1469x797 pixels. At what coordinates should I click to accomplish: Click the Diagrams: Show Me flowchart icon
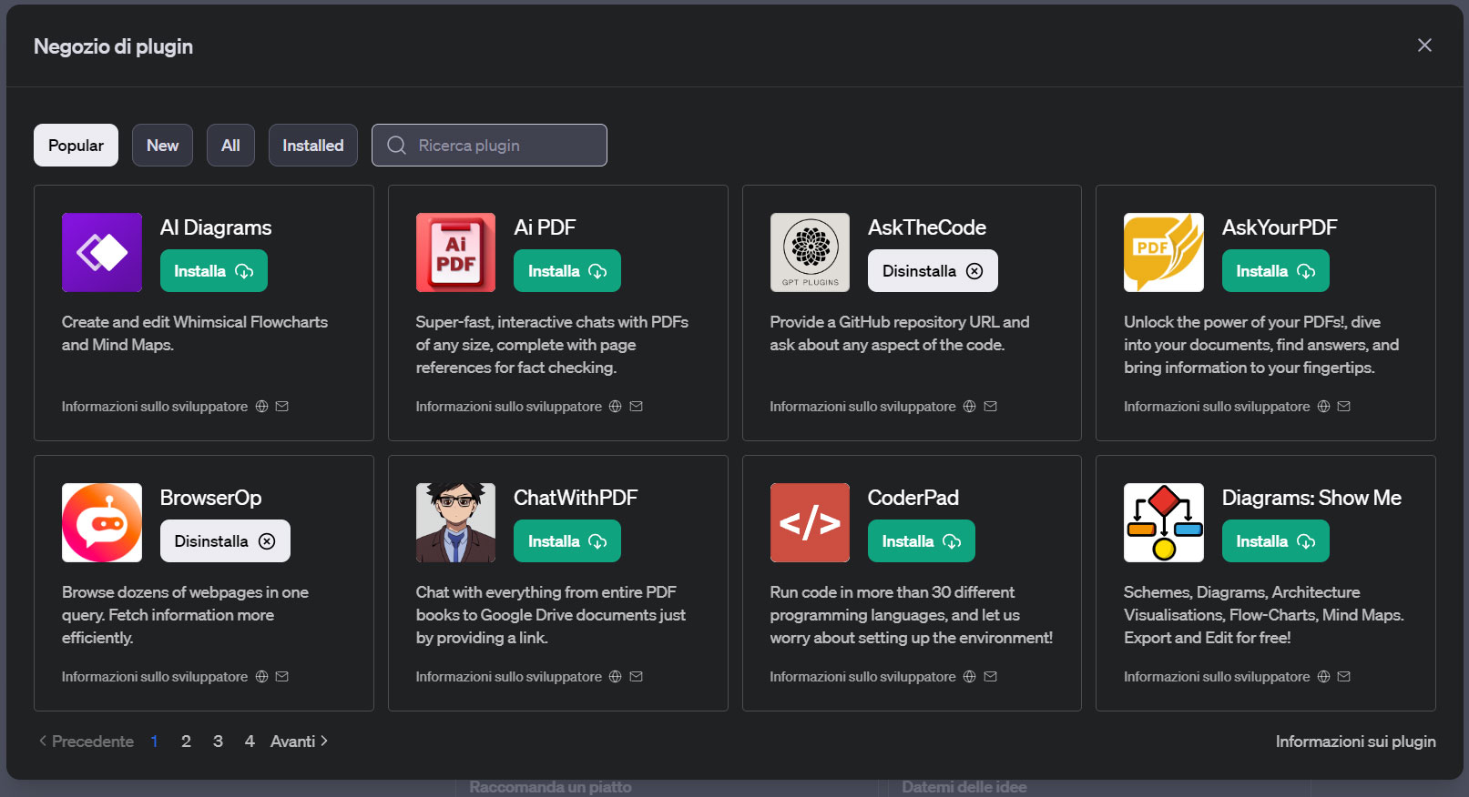pos(1163,522)
